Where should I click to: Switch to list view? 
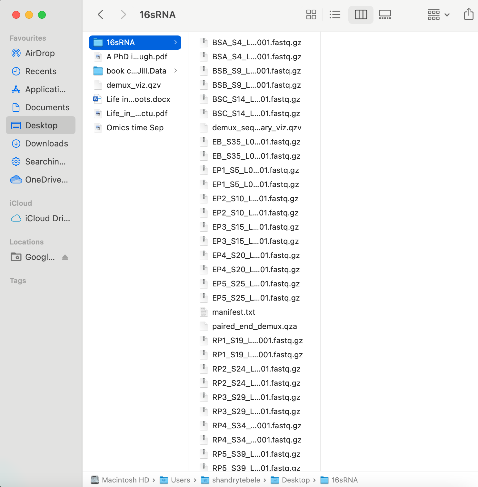[x=335, y=15]
